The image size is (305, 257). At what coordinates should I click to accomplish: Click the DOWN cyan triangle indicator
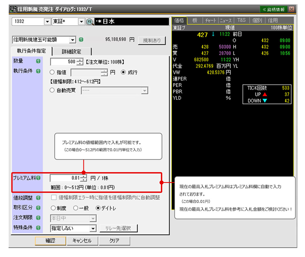click(x=265, y=101)
